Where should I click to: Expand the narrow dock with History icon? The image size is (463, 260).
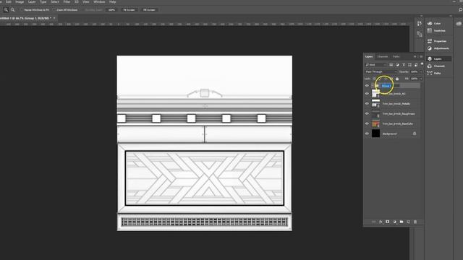pos(421,16)
